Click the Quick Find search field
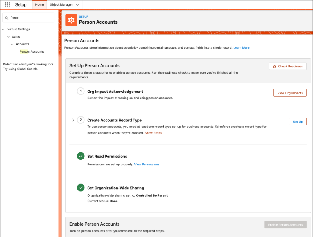This screenshot has height=237, width=313. (29, 18)
